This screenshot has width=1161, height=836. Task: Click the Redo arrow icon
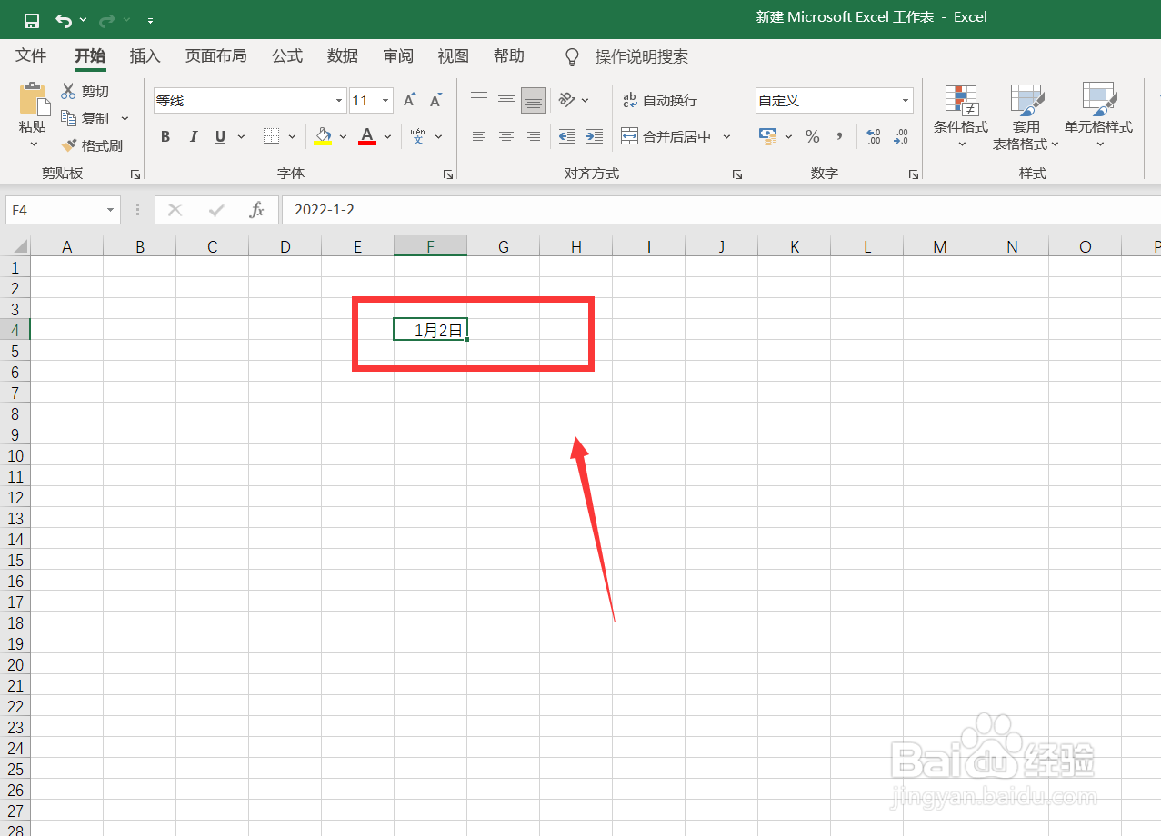click(x=107, y=20)
